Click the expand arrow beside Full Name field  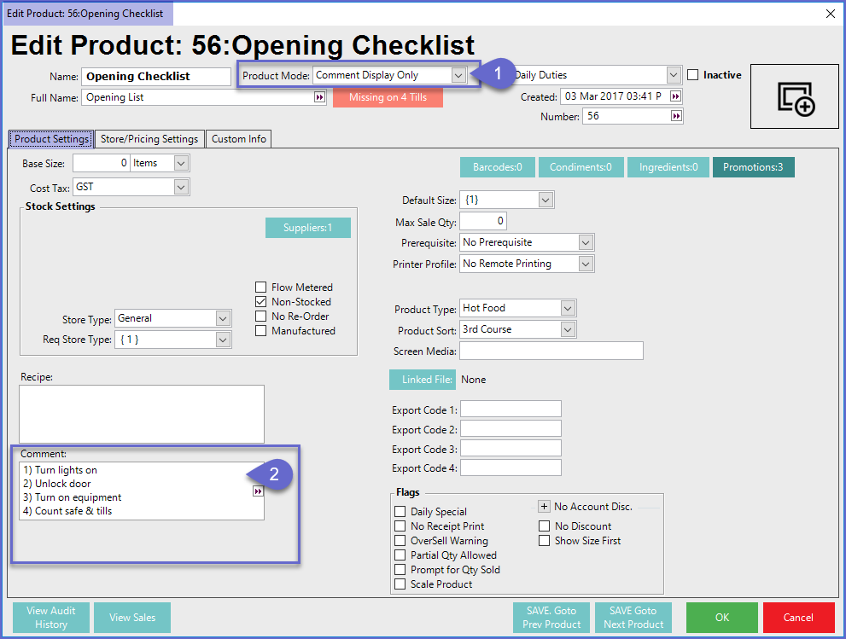click(319, 98)
